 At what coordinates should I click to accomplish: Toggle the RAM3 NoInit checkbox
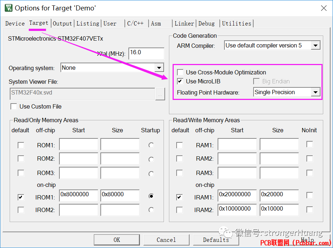click(310, 173)
